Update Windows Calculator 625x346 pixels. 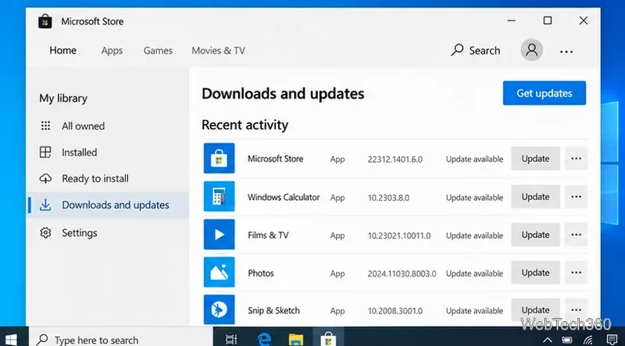click(535, 196)
